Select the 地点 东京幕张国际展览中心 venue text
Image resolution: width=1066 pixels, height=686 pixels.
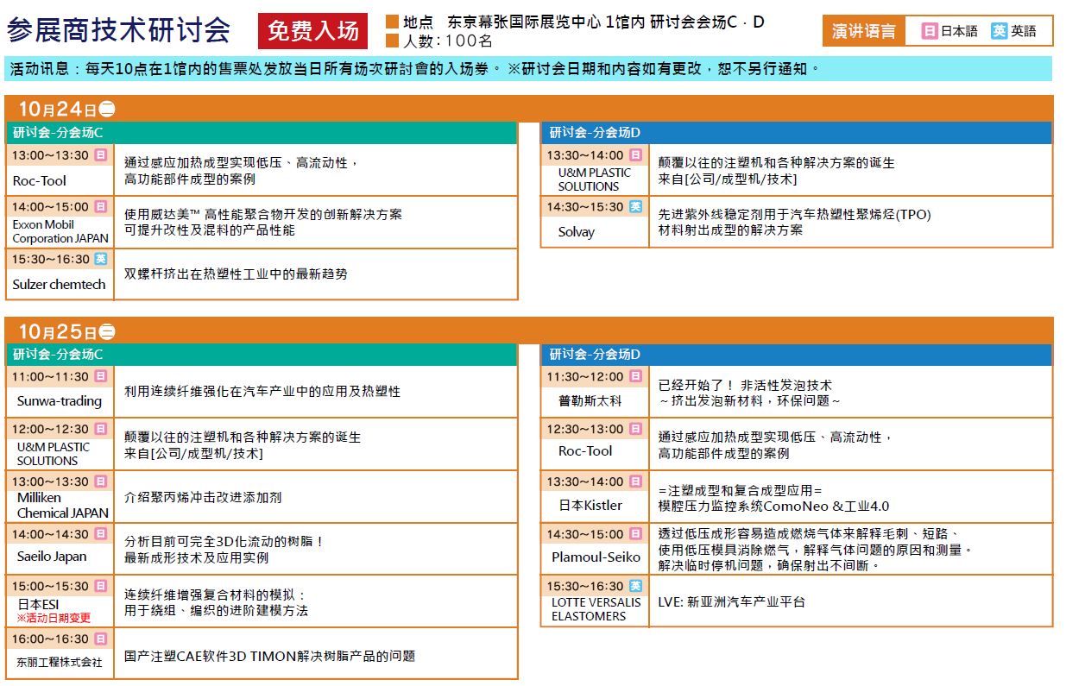click(583, 22)
